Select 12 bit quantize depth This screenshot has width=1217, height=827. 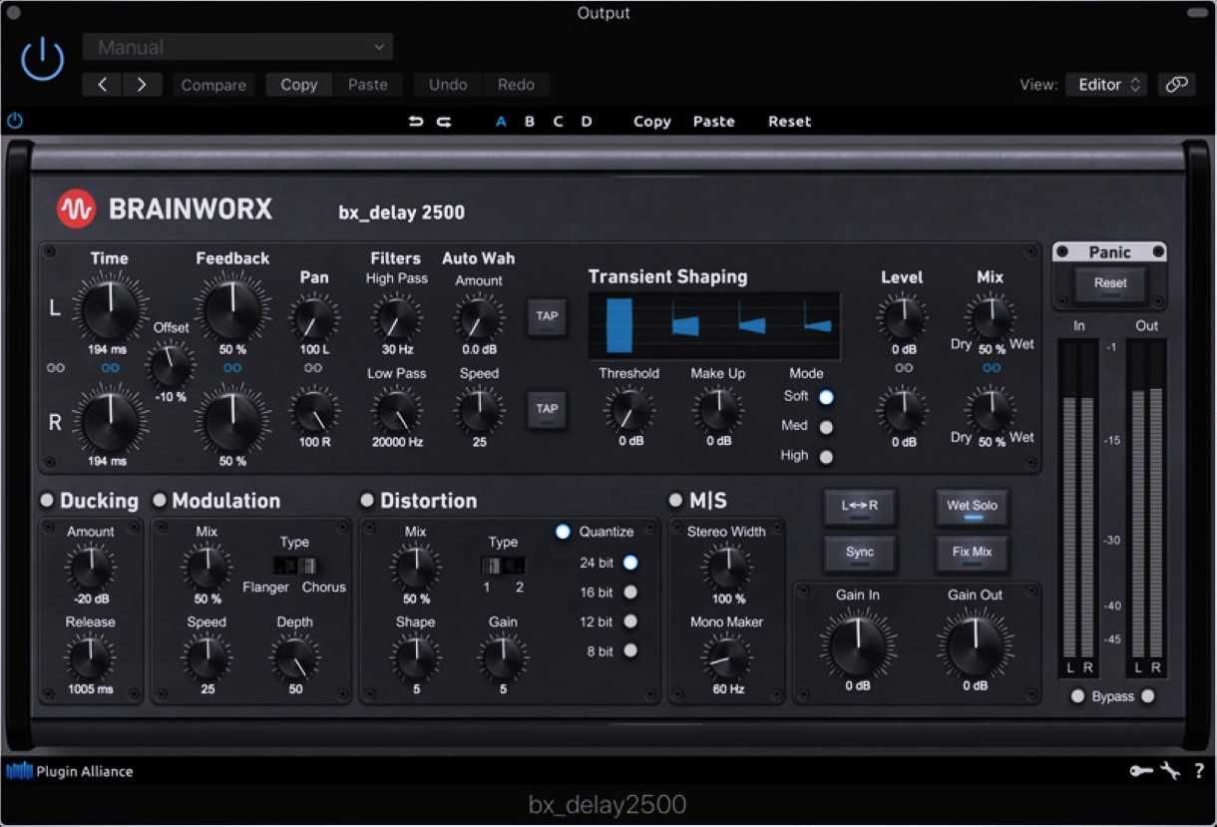[x=630, y=621]
